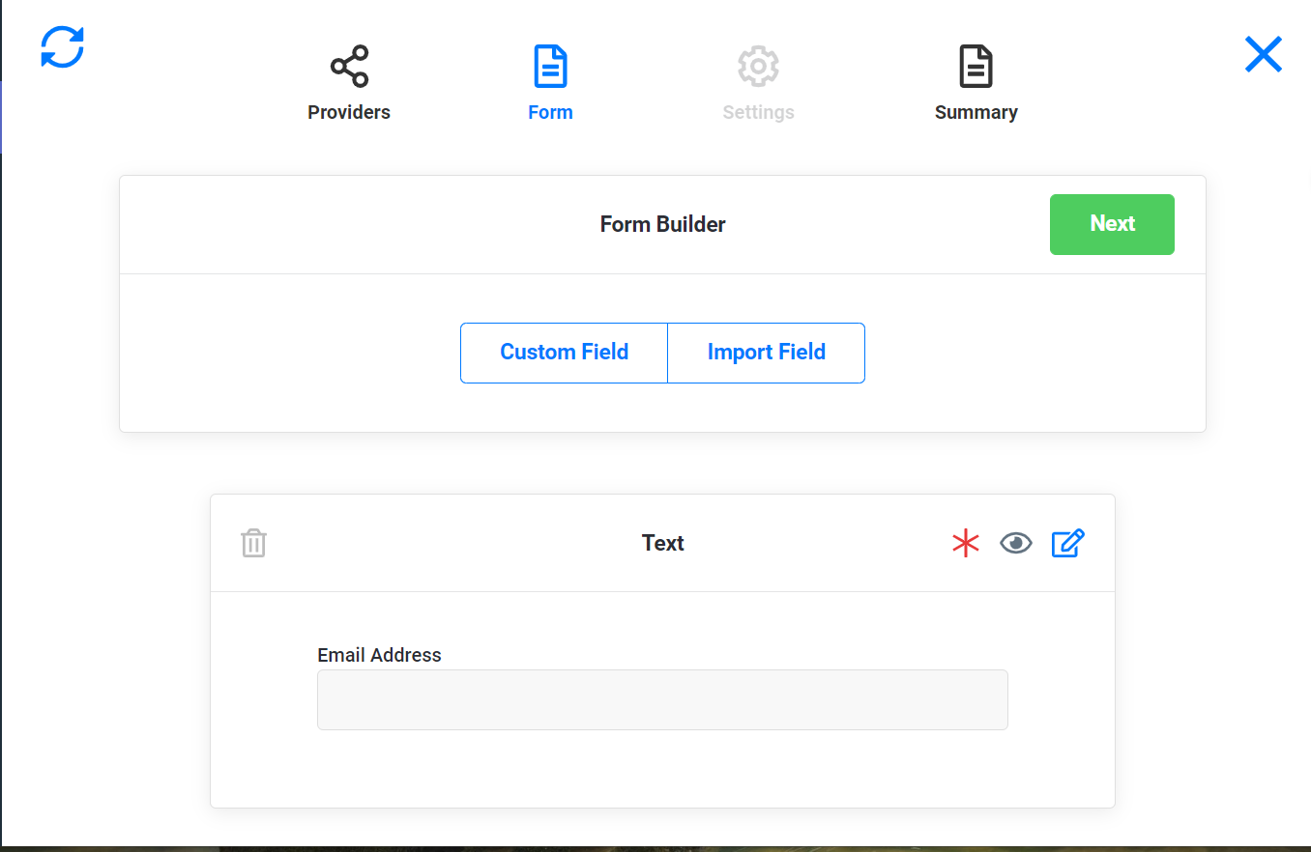The image size is (1311, 852).
Task: Click the blue X close icon
Action: (1263, 54)
